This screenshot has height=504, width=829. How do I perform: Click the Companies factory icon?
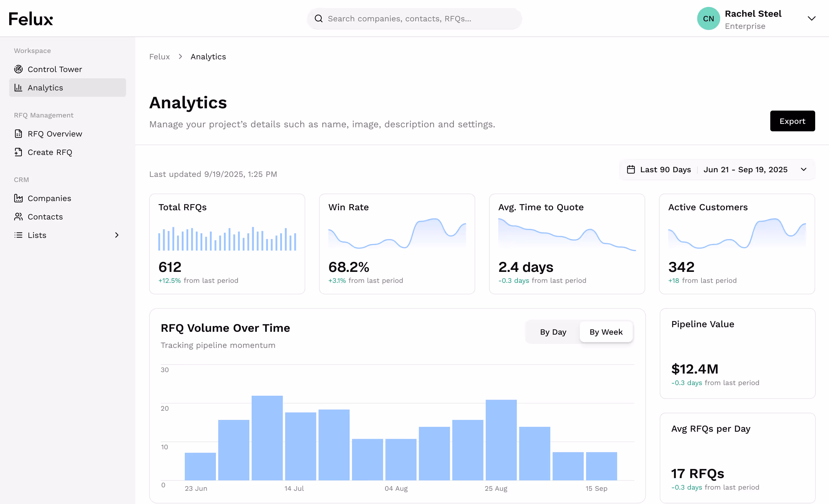(x=18, y=198)
